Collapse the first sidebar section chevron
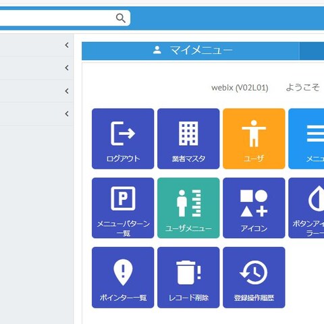 click(x=67, y=45)
